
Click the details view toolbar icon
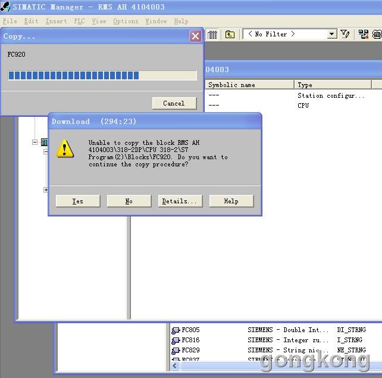[212, 35]
